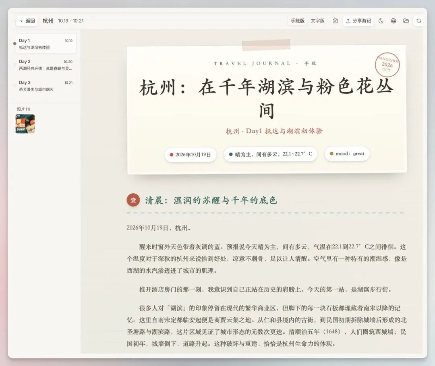Select Day 3 茶乡漫步与城市烟火
The height and width of the screenshot is (366, 435).
pos(45,86)
